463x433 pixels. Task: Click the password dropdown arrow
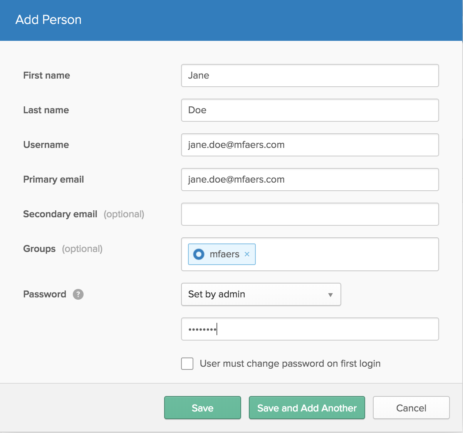pos(330,295)
